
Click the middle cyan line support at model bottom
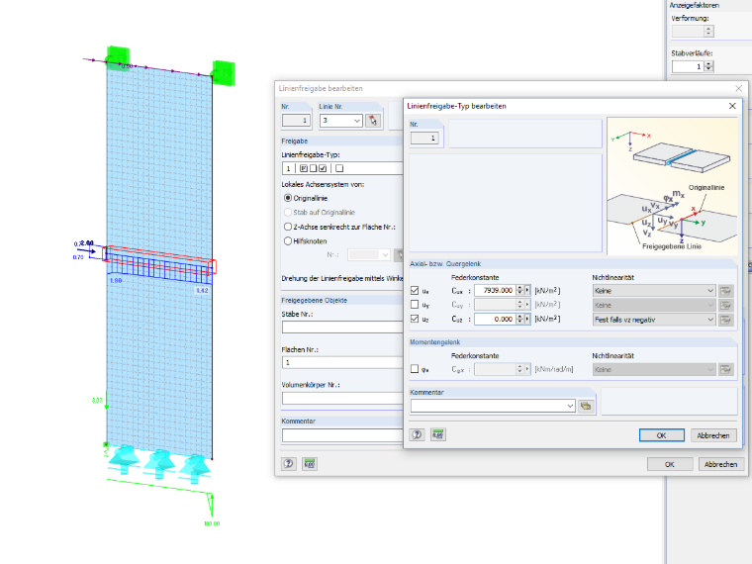(159, 464)
